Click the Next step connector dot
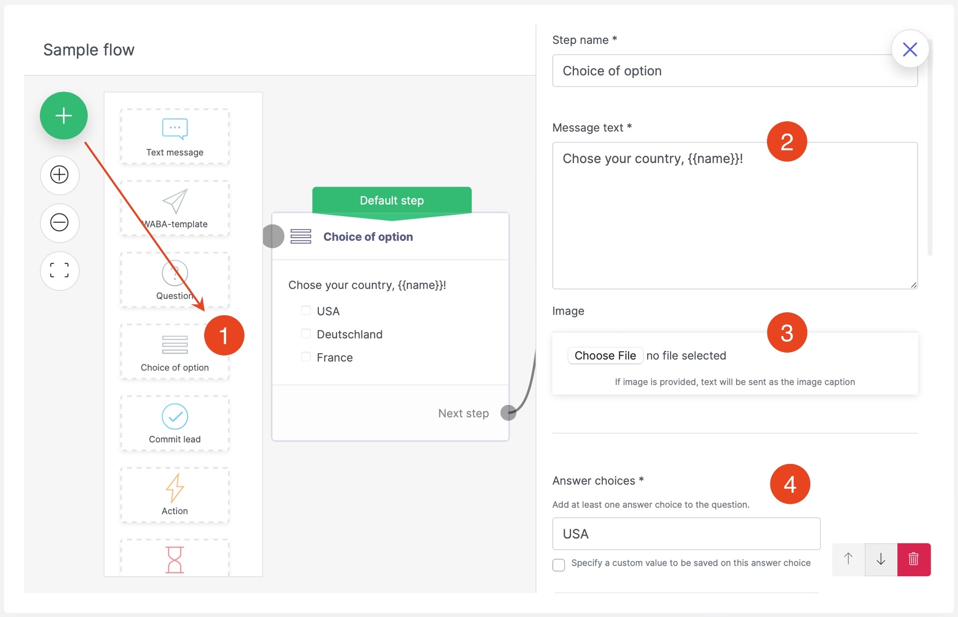 [x=508, y=413]
